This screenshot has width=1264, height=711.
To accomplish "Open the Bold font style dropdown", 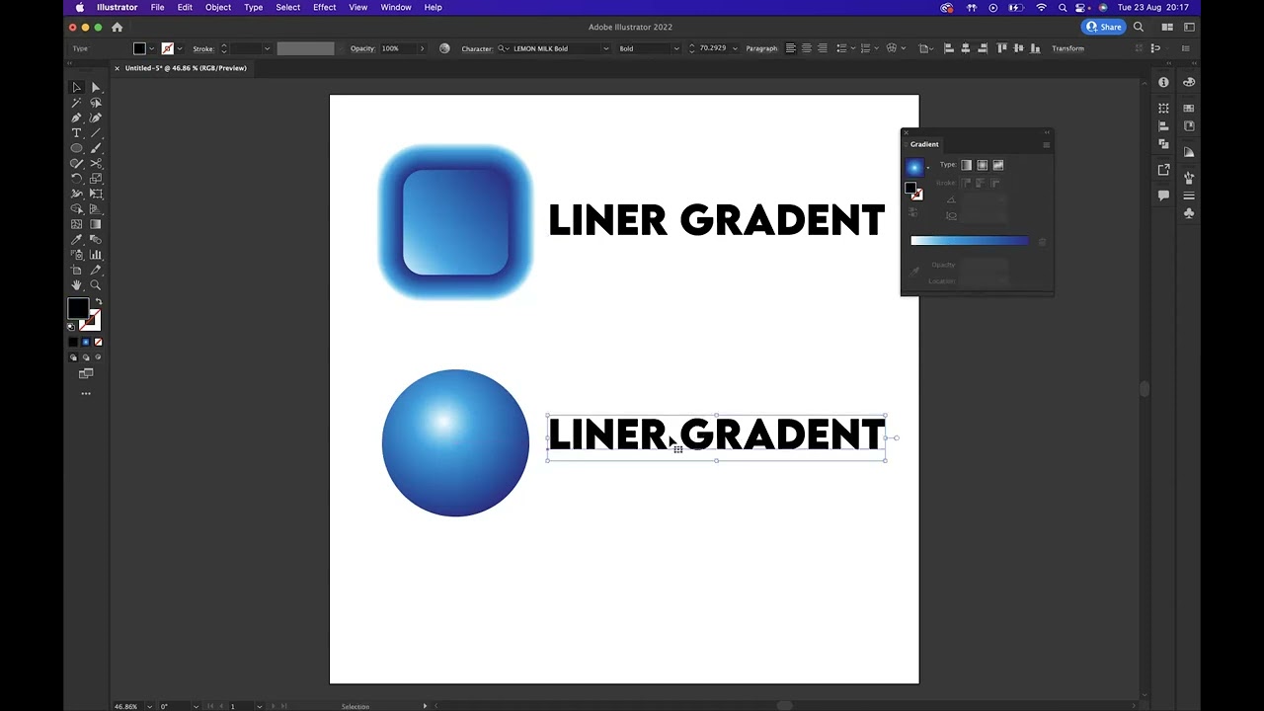I will [676, 48].
